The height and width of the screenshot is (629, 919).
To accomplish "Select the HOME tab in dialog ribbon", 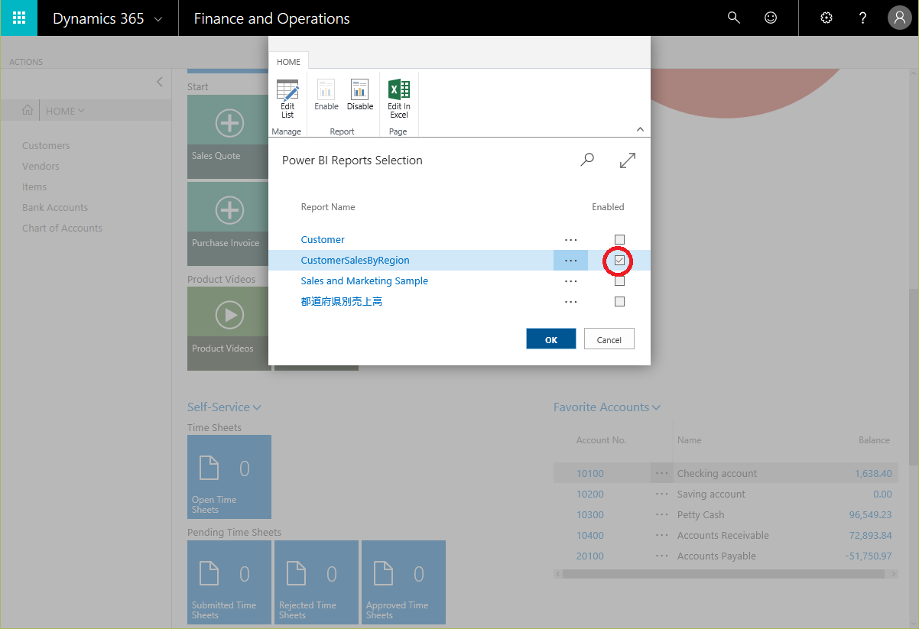I will 288,62.
